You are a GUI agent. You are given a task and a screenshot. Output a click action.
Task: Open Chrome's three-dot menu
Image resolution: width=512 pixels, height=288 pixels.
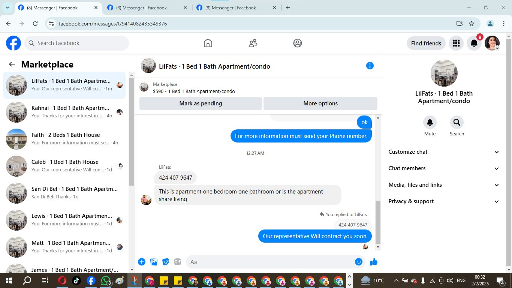pos(504,24)
